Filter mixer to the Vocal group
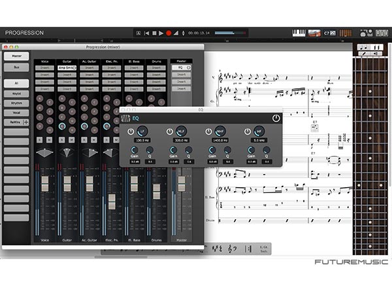Image resolution: width=392 pixels, height=282 pixels. 16,113
